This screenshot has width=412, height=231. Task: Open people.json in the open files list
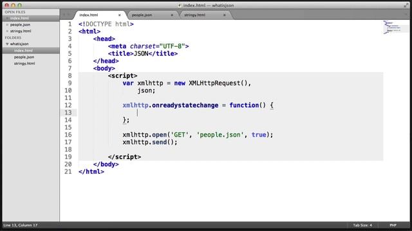tap(20, 24)
